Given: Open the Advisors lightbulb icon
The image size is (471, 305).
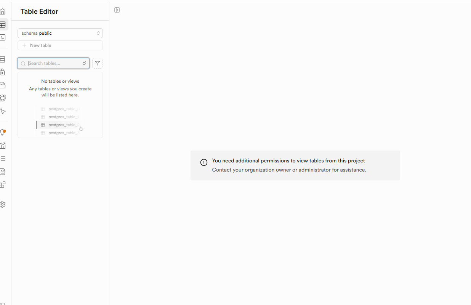Looking at the screenshot, I should pyautogui.click(x=3, y=133).
